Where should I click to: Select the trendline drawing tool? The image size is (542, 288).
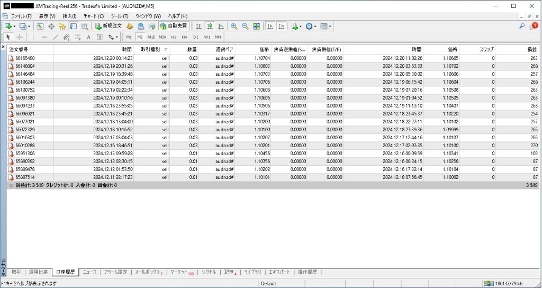(x=56, y=37)
